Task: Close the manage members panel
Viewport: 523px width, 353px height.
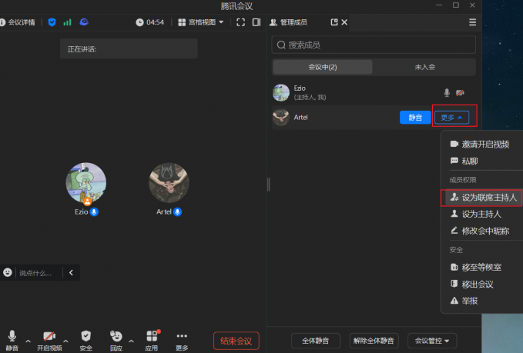Action: (344, 22)
